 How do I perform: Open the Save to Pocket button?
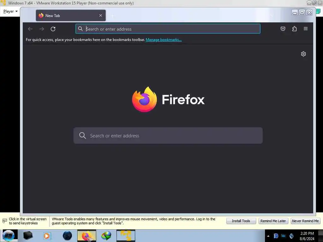click(283, 29)
